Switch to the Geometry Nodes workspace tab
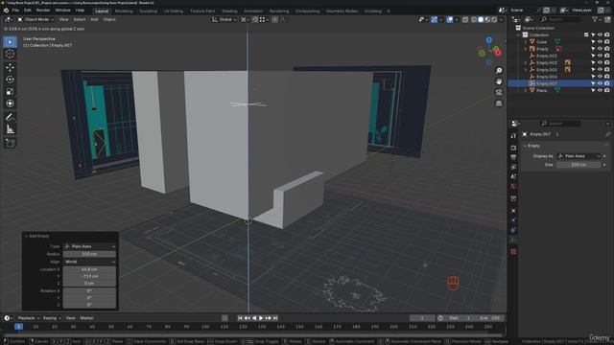614x345 pixels. (342, 11)
